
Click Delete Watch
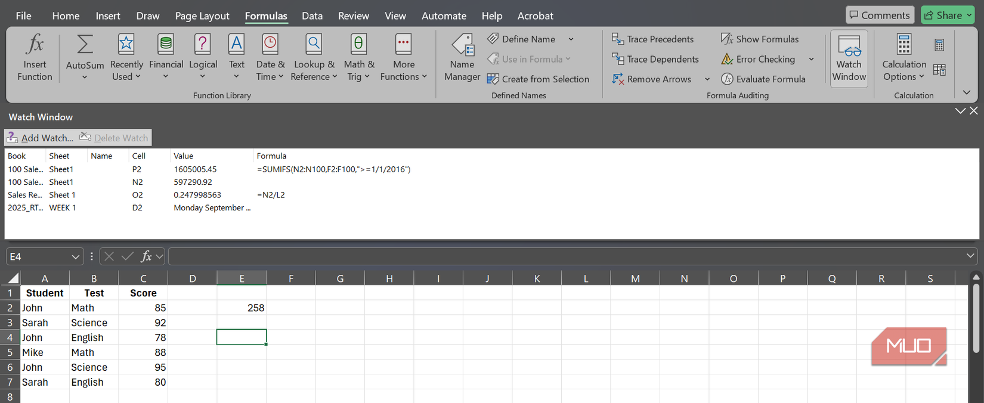pos(114,138)
